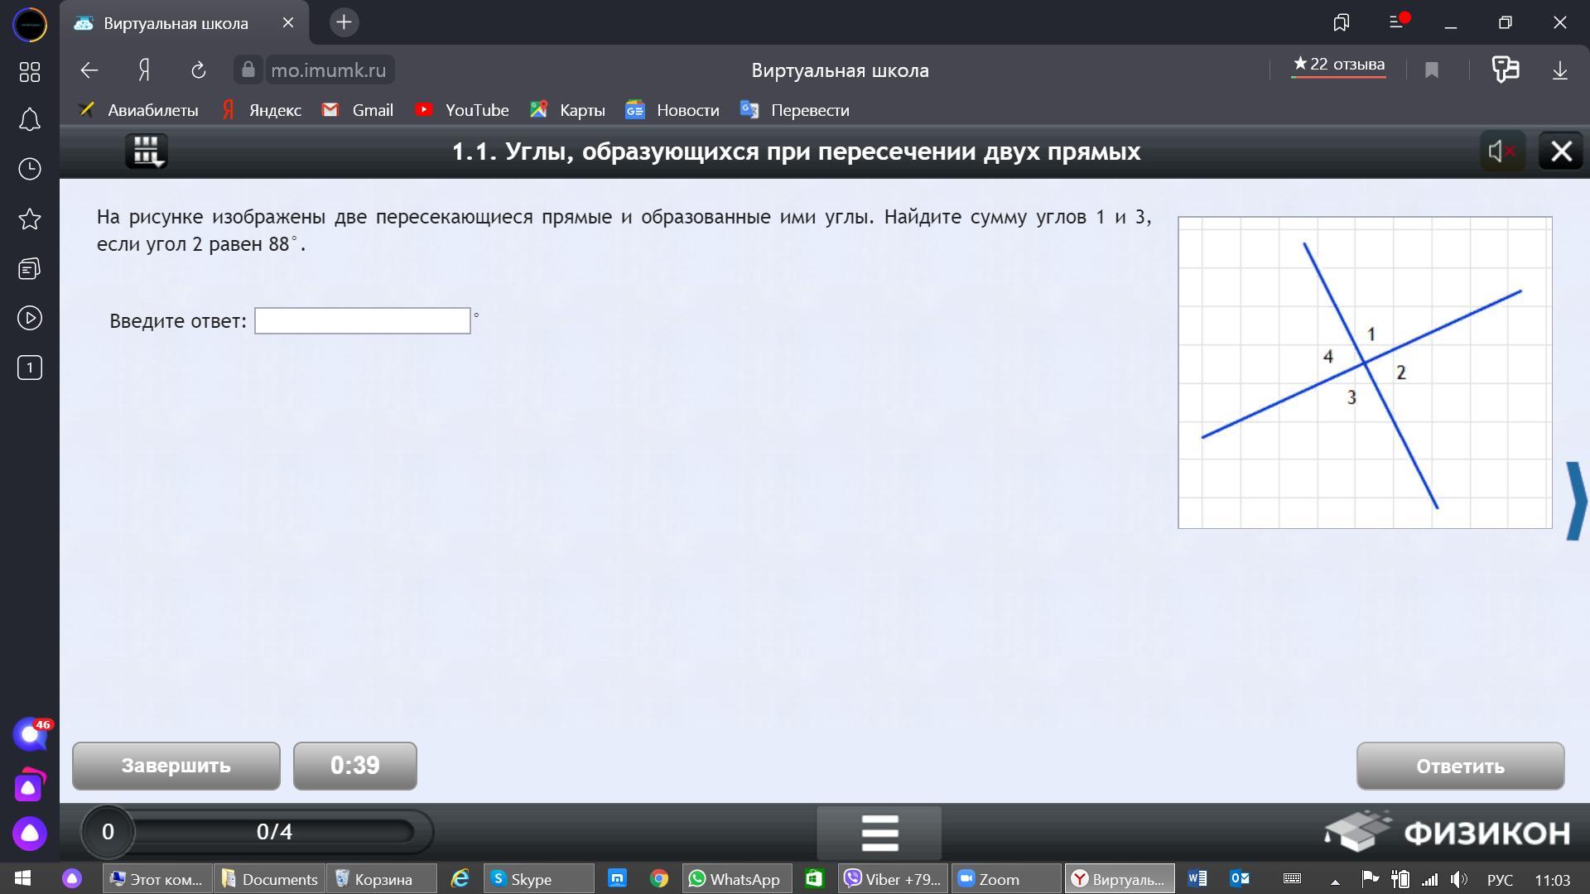Switch to the Виртуальная школа browser tab

pyautogui.click(x=176, y=23)
